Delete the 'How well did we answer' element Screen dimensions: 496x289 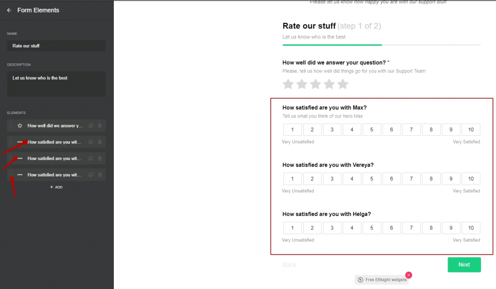point(100,126)
